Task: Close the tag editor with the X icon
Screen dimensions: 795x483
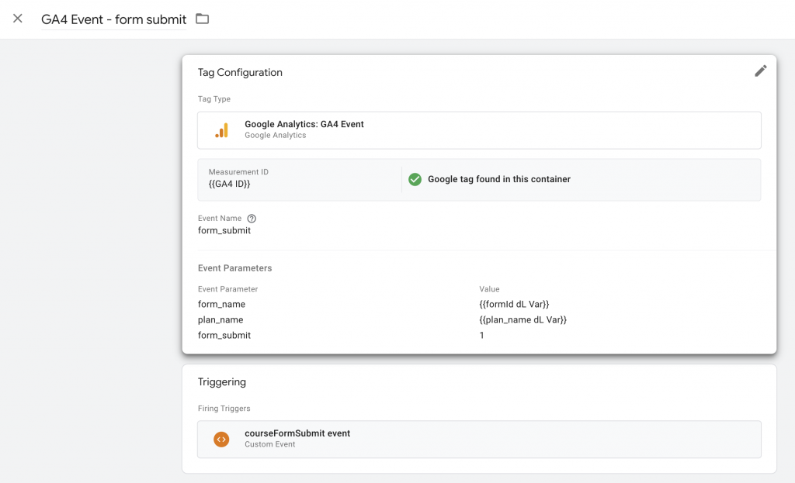Action: pos(18,19)
